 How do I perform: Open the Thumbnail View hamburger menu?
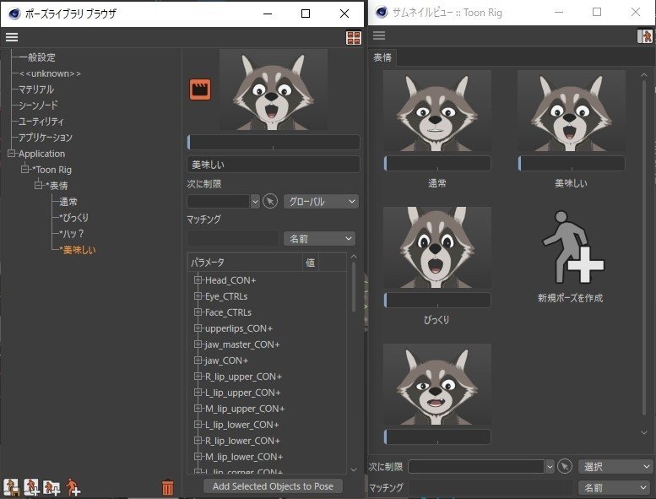[379, 35]
